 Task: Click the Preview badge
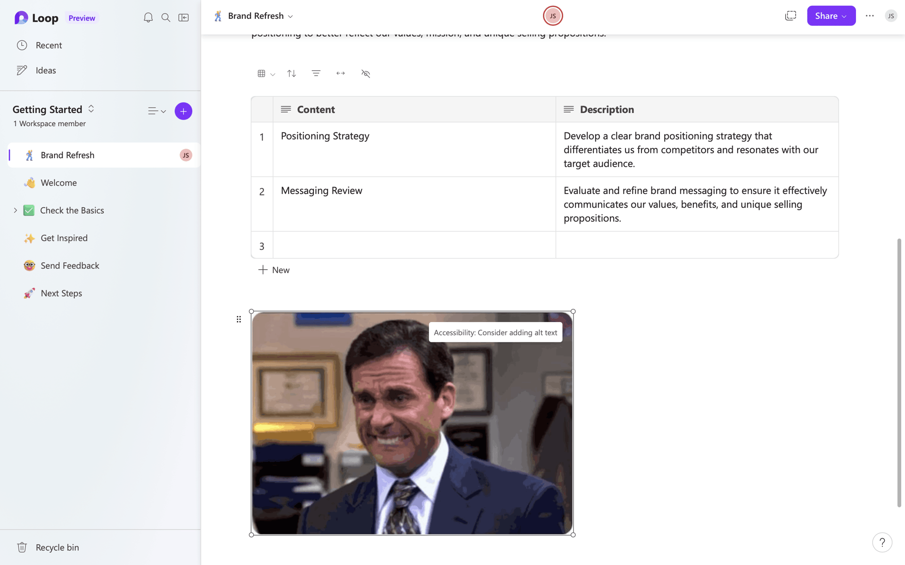(x=82, y=18)
